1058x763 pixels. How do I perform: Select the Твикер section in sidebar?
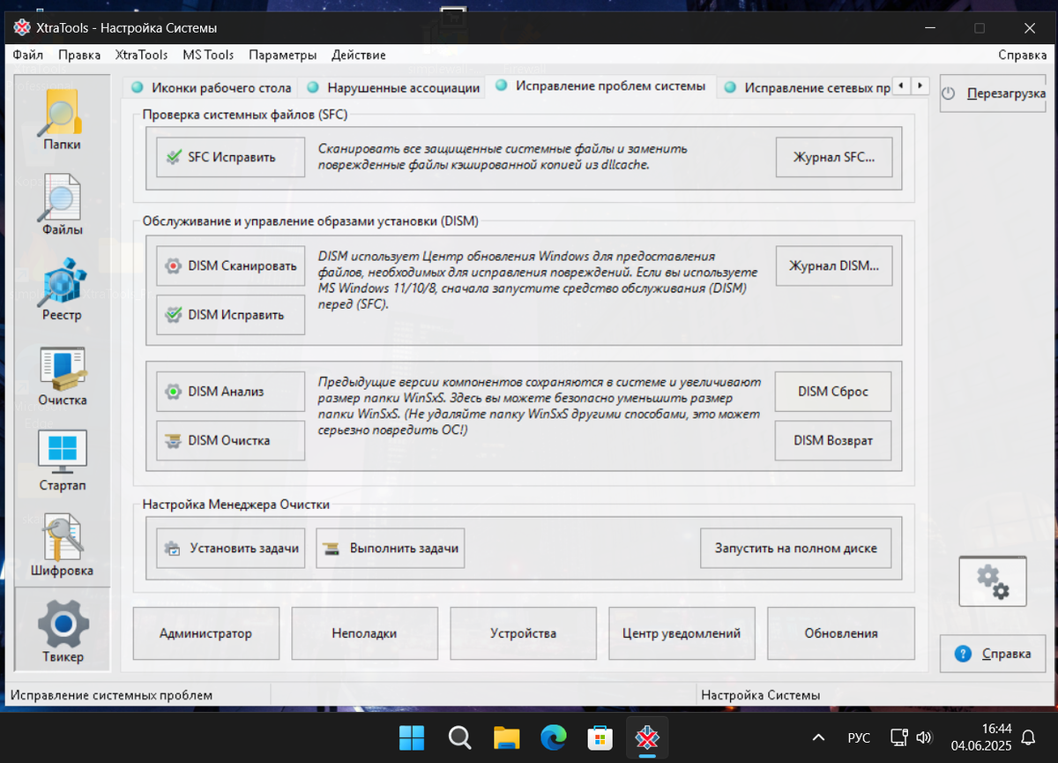(62, 631)
